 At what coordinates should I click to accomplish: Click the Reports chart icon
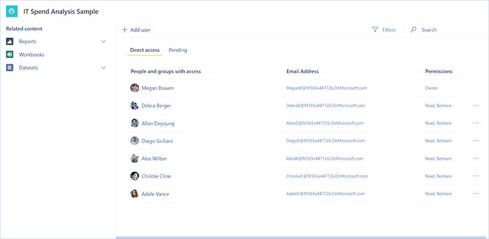[10, 41]
